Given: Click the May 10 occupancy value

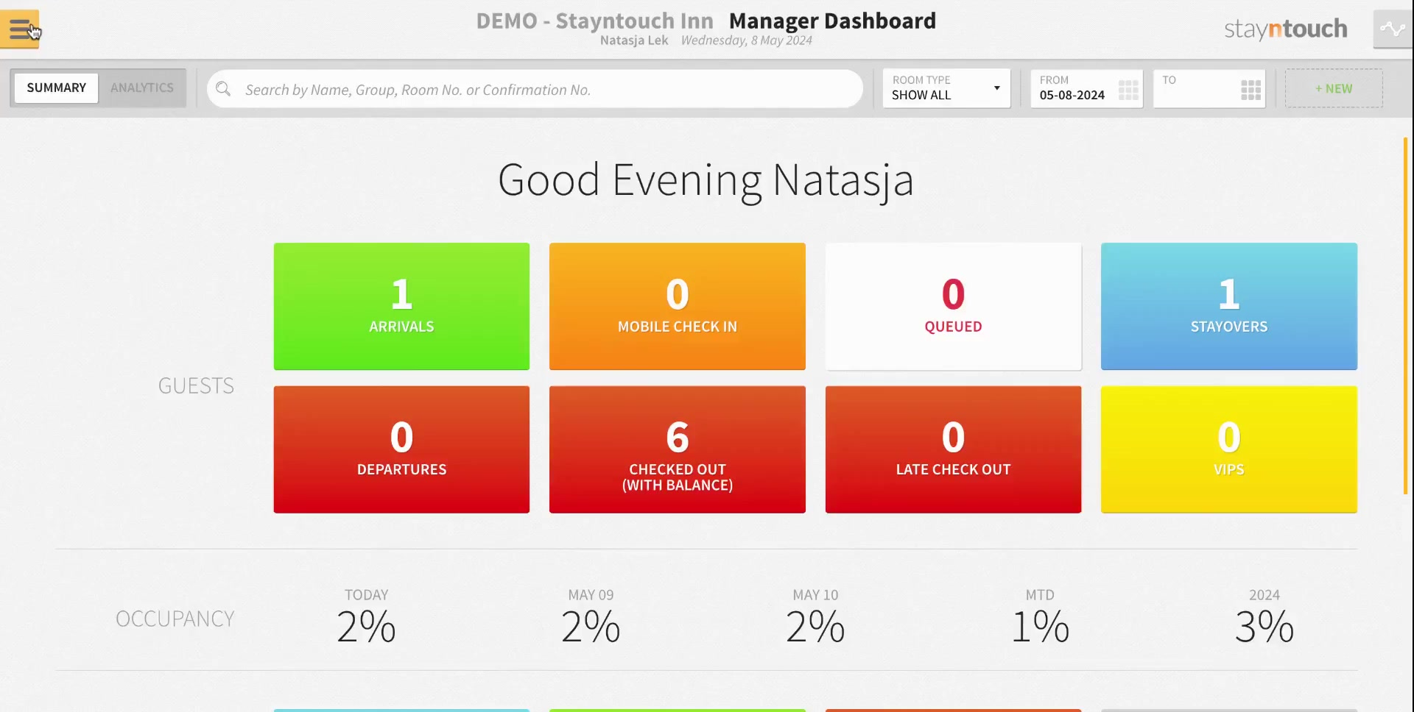Looking at the screenshot, I should tap(815, 627).
